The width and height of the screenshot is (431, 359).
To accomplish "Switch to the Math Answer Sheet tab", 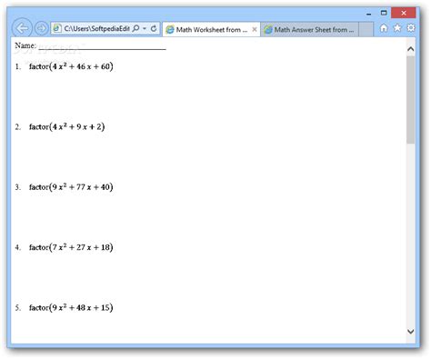I will pos(309,30).
